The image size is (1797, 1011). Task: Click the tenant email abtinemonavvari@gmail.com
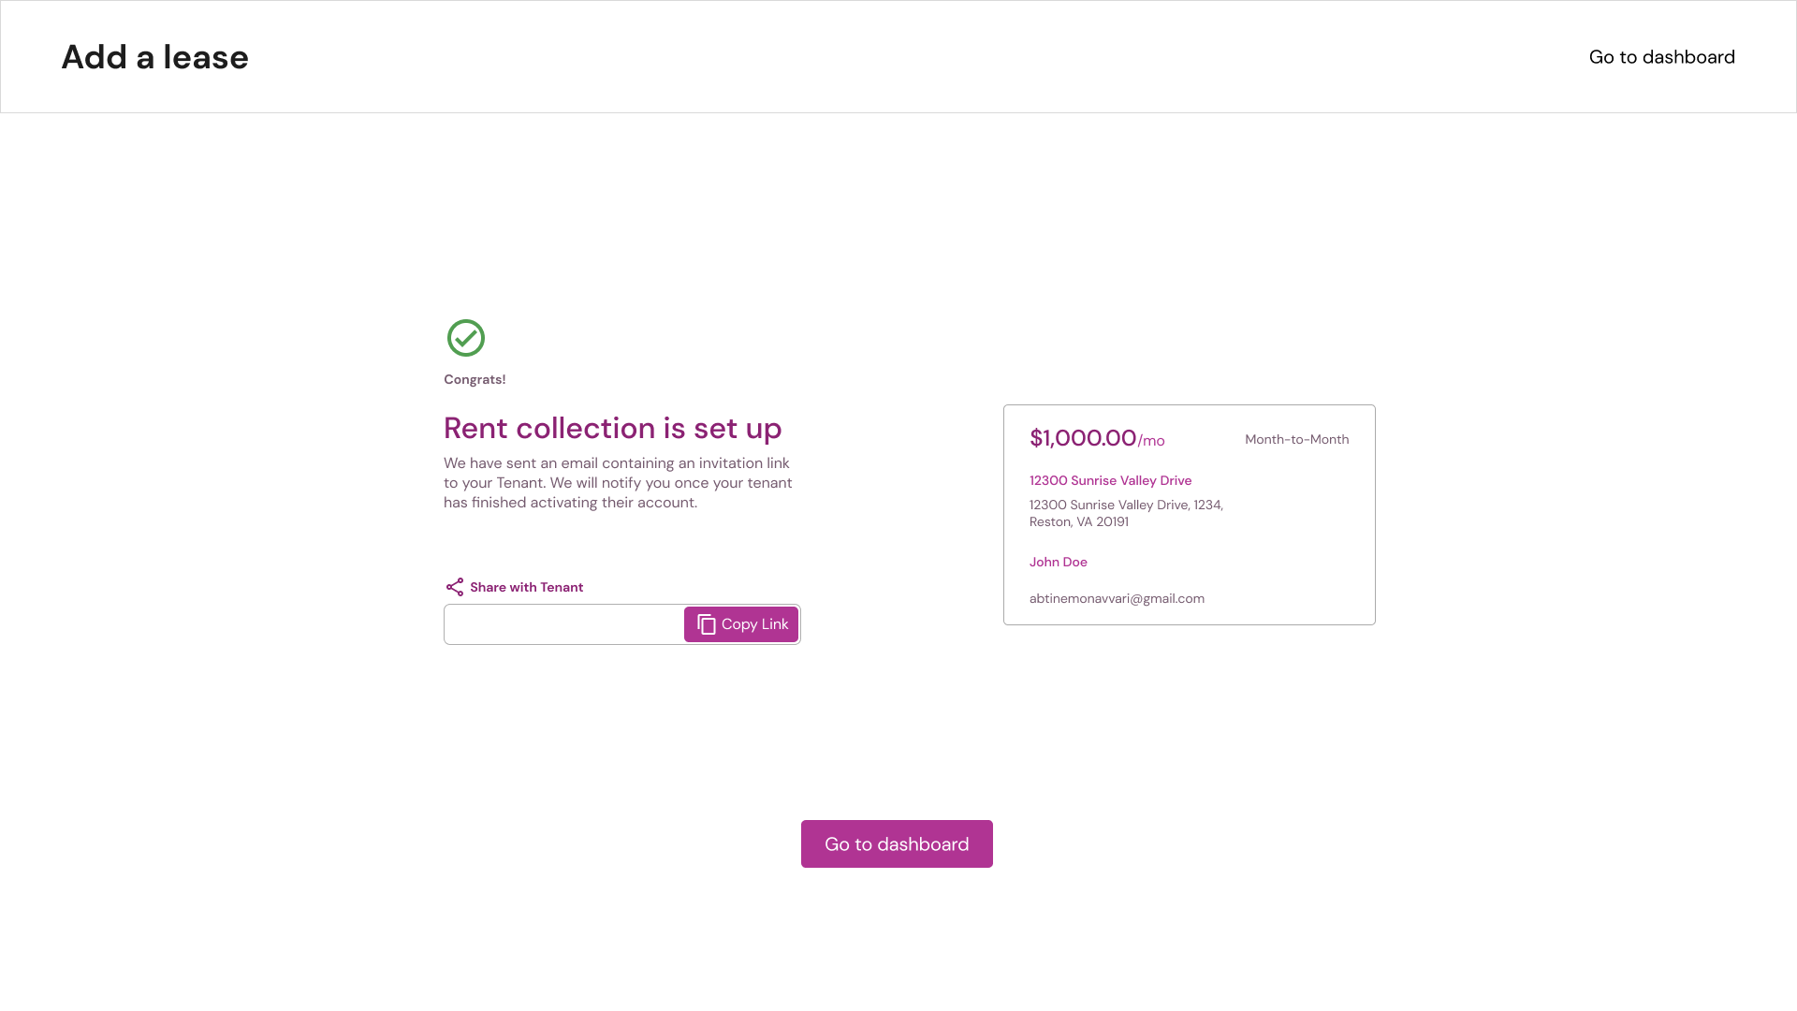[1117, 598]
